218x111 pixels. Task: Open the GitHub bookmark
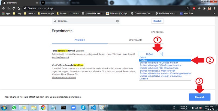click(74, 13)
